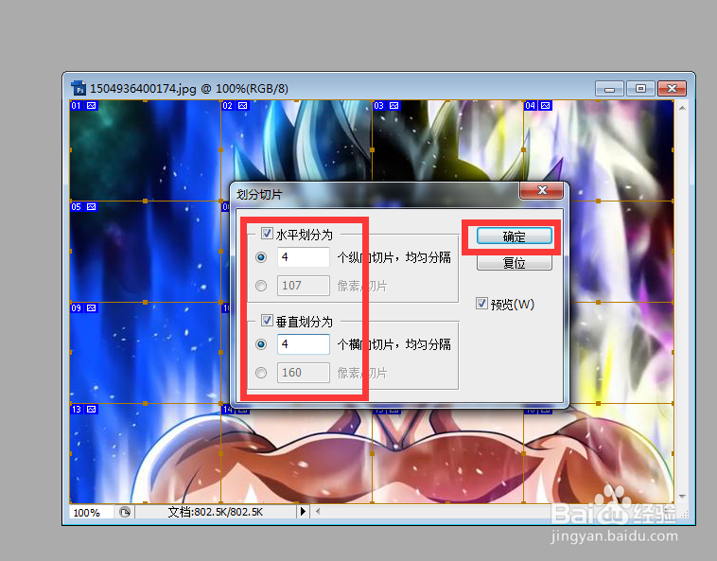
Task: Click the 文档:802.5K/802.5K status text
Action: [x=216, y=512]
